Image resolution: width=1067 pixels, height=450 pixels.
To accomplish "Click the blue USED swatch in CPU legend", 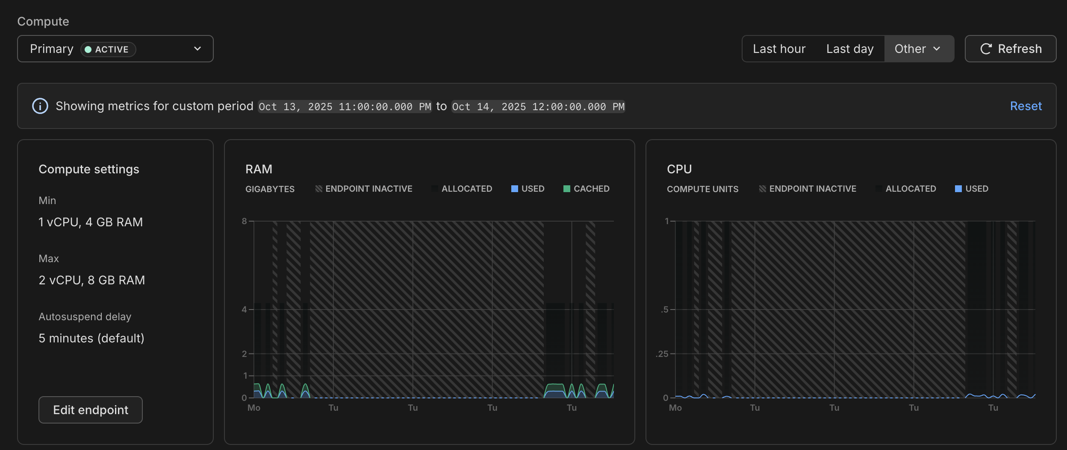I will pos(958,189).
